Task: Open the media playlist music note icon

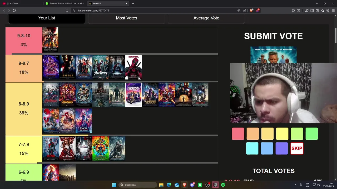Action: click(x=307, y=10)
